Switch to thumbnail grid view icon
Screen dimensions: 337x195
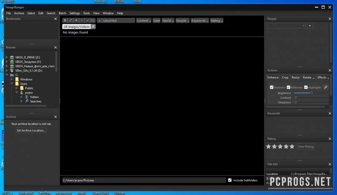tap(65, 21)
